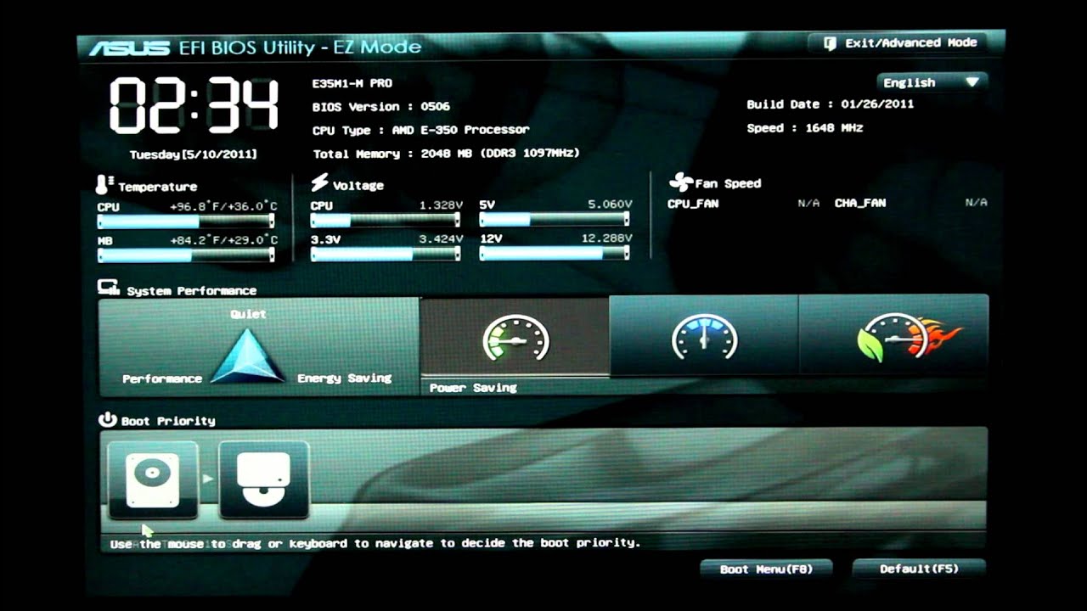
Task: Click the 3.424V voltage value
Action: pyautogui.click(x=441, y=239)
